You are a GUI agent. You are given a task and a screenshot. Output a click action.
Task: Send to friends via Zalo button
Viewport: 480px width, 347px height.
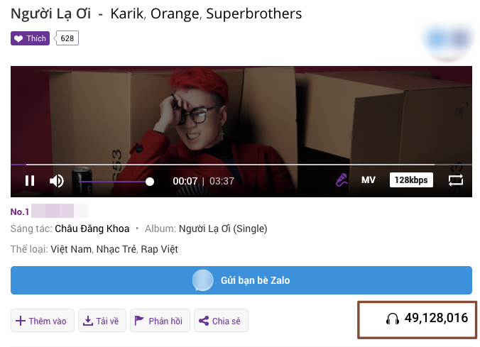pos(241,280)
